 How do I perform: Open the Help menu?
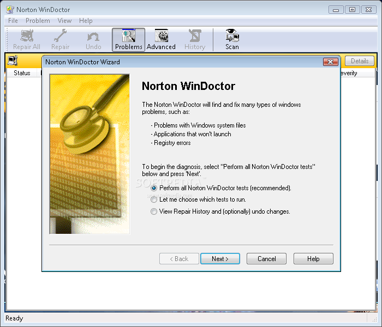click(86, 21)
